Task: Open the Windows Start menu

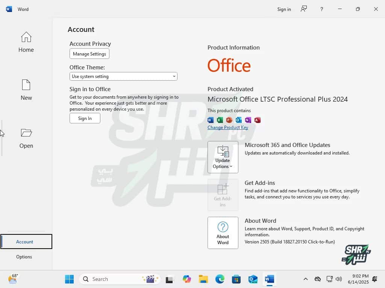Action: pyautogui.click(x=69, y=279)
